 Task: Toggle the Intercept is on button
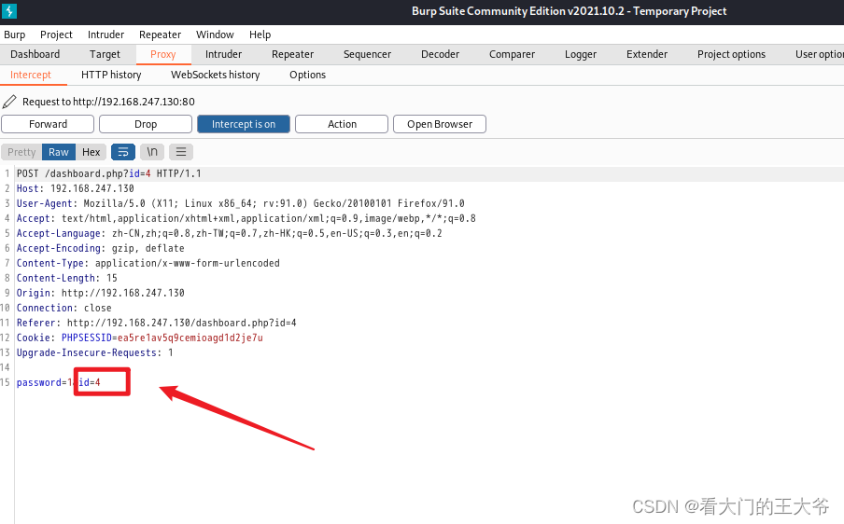coord(244,124)
